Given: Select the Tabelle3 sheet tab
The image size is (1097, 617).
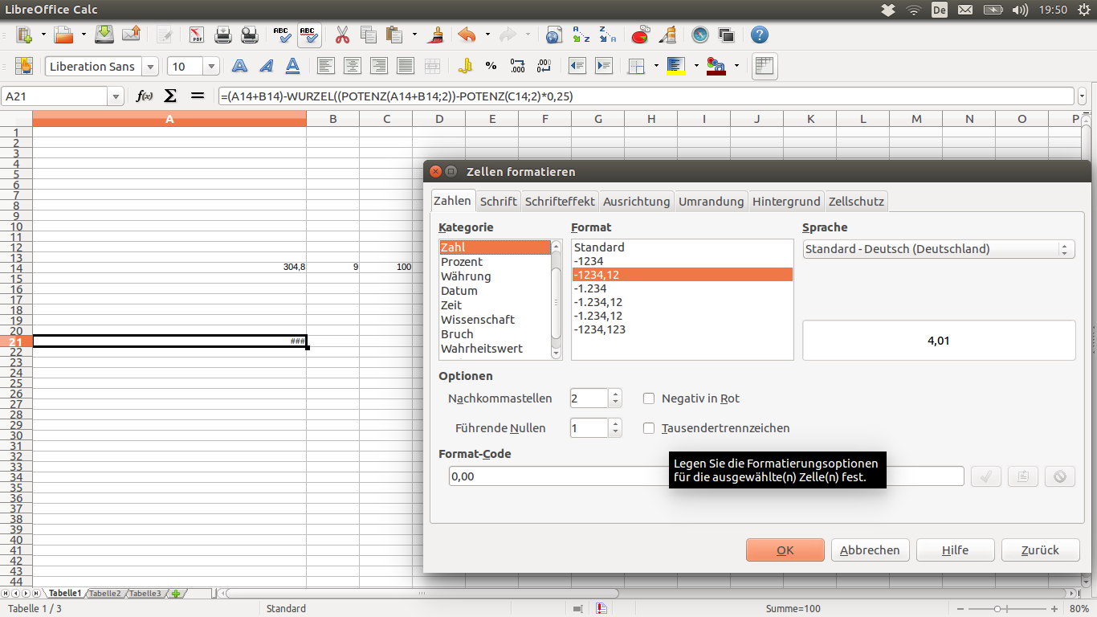Looking at the screenshot, I should (145, 593).
